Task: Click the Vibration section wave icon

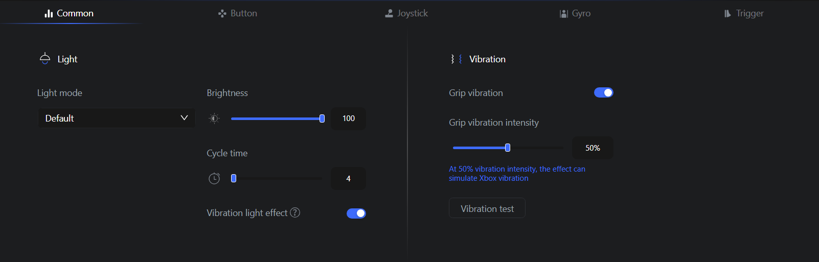Action: (x=456, y=59)
